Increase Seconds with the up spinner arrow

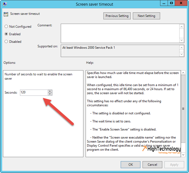coord(50,91)
